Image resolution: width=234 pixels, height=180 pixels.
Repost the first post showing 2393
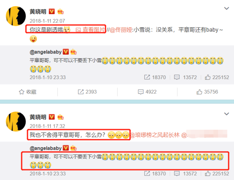coord(87,92)
